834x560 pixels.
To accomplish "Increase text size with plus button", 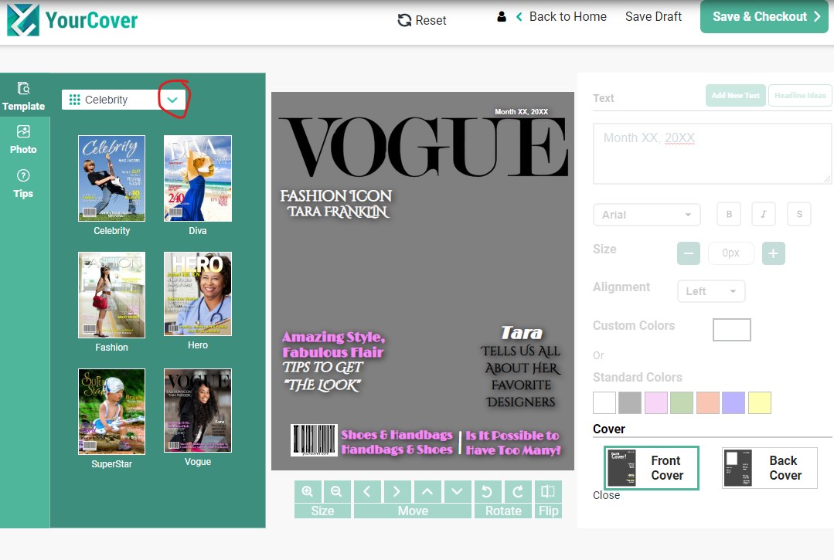I will pos(774,253).
